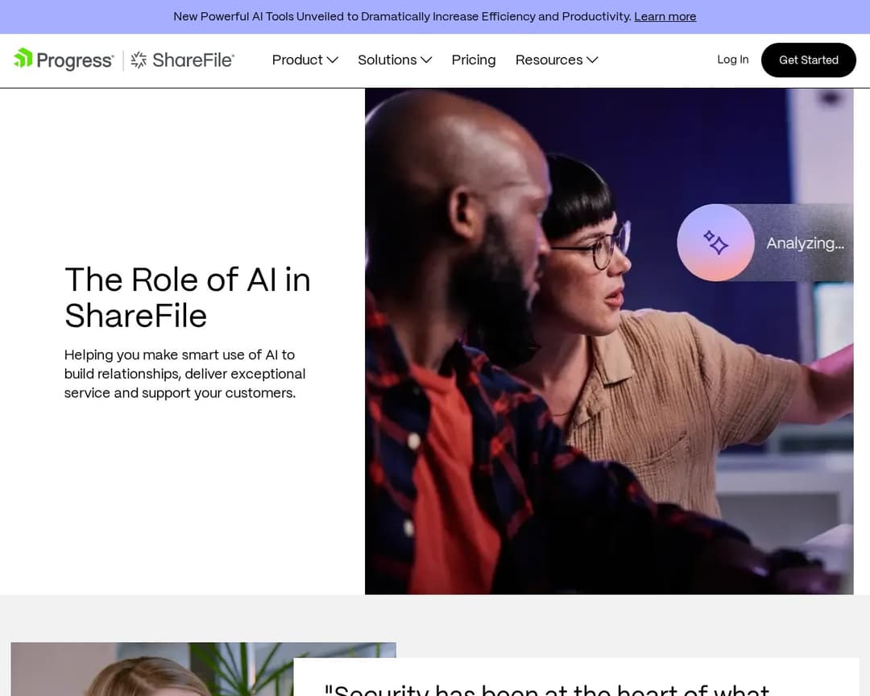The height and width of the screenshot is (696, 870).
Task: Click the Get Started button
Action: point(809,60)
